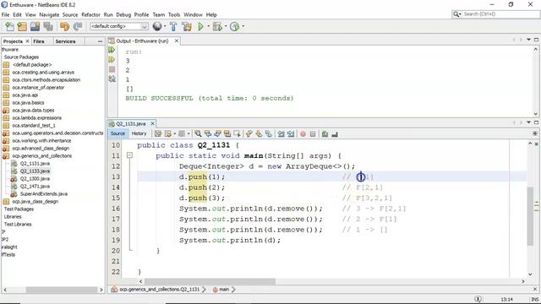This screenshot has height=304, width=541.
Task: Click the Stop square icon in Output
Action: (x=112, y=69)
